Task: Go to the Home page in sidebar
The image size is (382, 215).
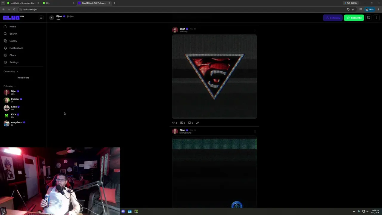Action: tap(10, 27)
